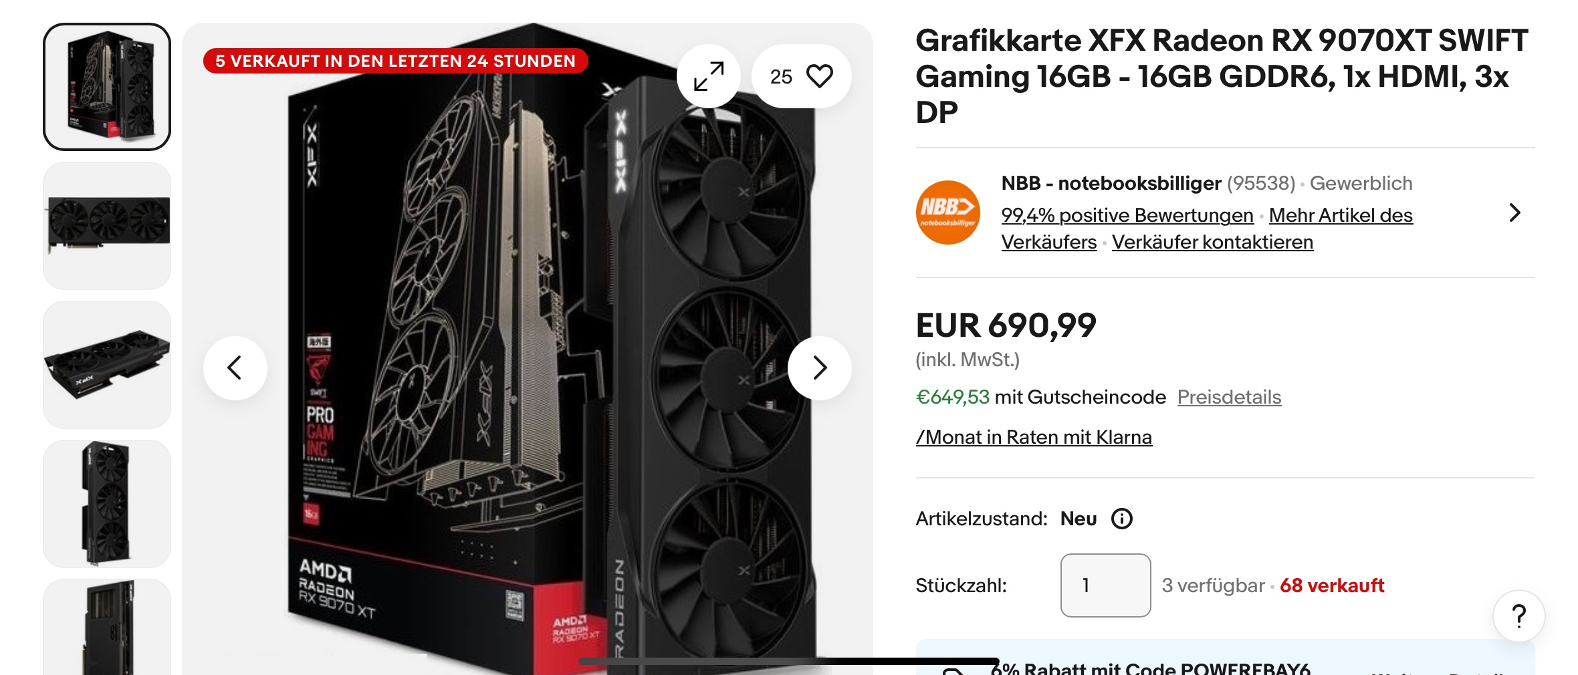The height and width of the screenshot is (675, 1578).
Task: Add item to watchlist with heart icon
Action: pyautogui.click(x=801, y=76)
